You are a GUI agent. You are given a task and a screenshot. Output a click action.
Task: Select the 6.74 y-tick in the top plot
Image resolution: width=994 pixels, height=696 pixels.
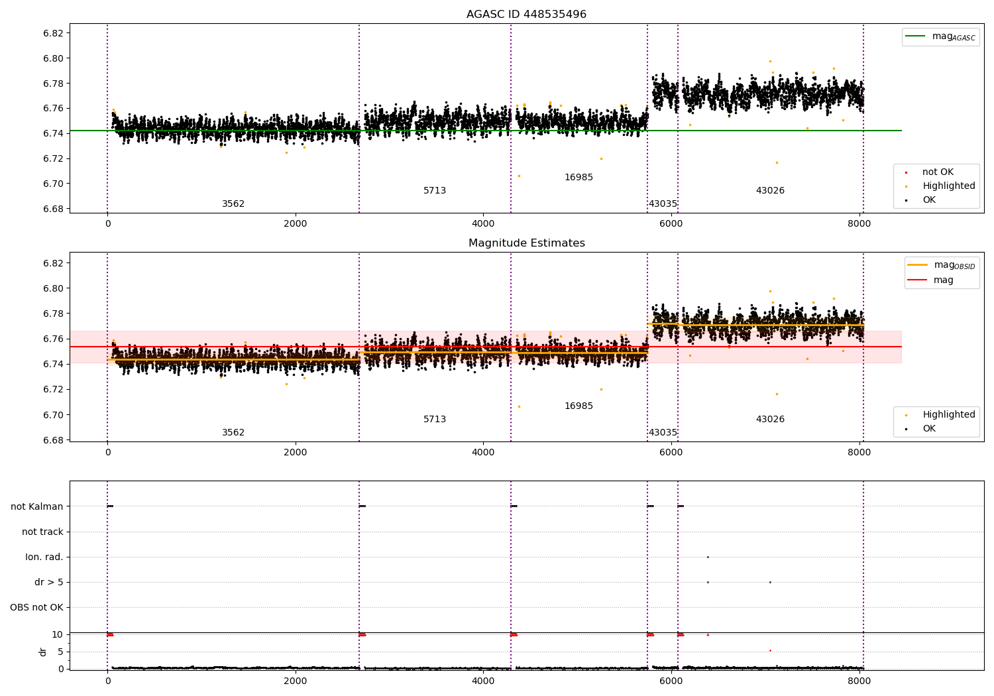(53, 133)
